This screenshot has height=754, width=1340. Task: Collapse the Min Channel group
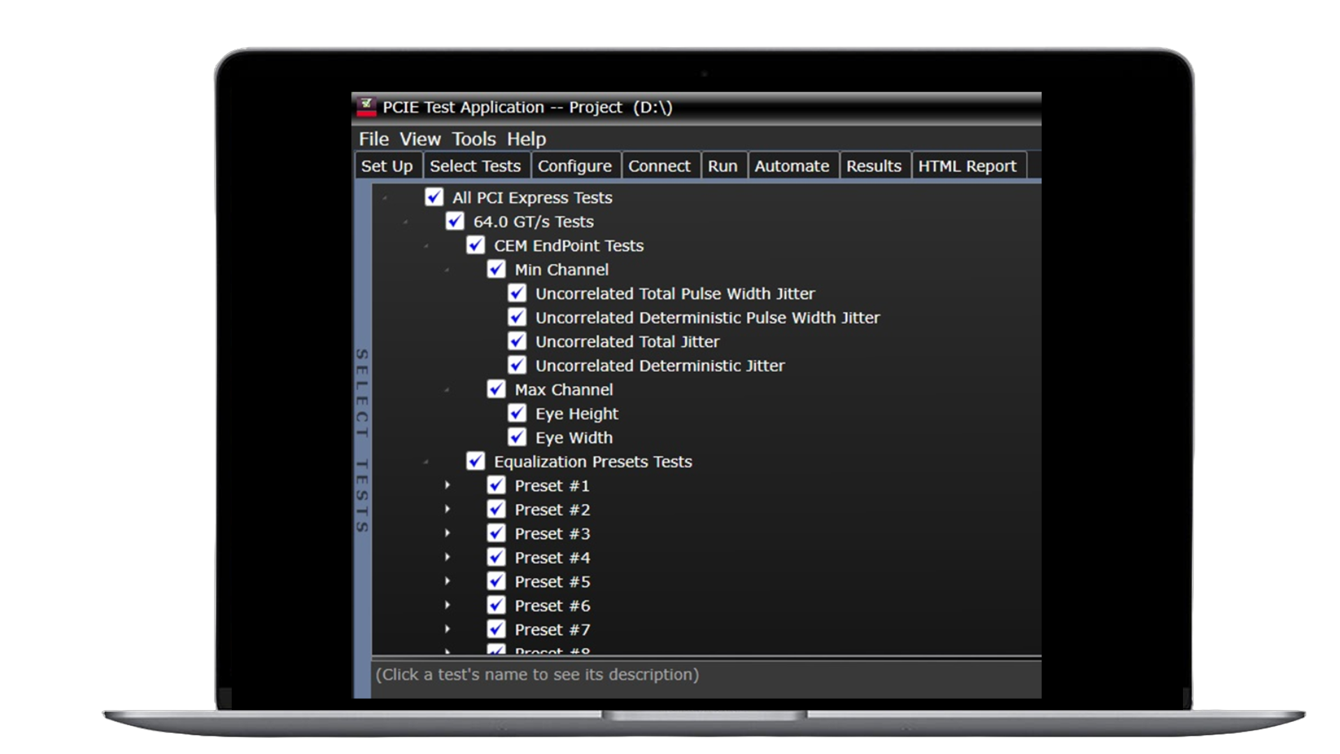(447, 270)
